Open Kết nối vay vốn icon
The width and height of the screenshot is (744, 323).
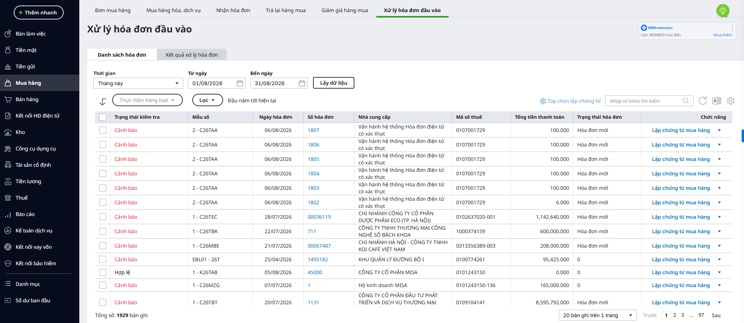point(8,247)
